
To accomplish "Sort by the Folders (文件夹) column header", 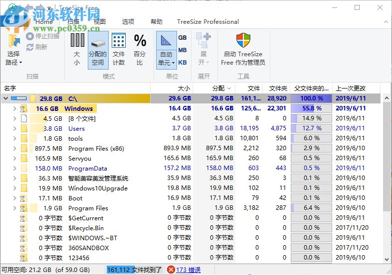I will click(276, 88).
